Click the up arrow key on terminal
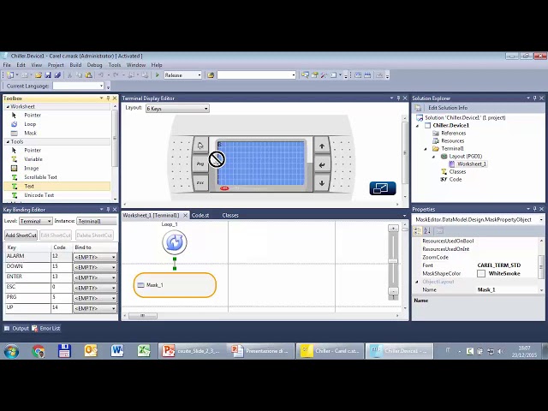 tap(322, 146)
